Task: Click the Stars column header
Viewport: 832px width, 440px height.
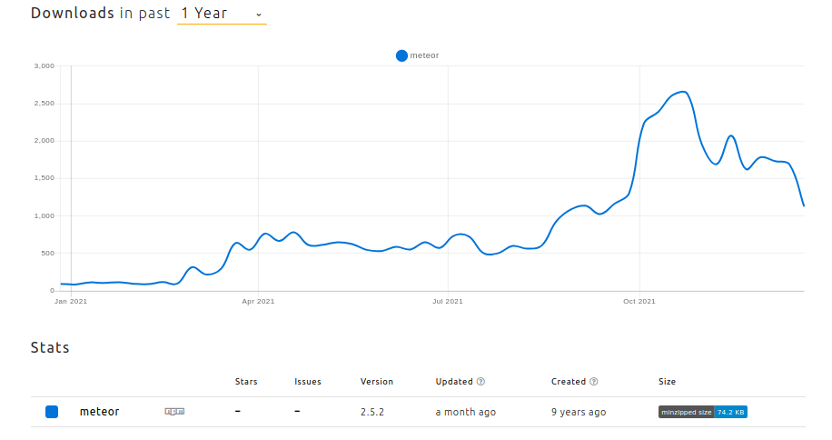Action: click(246, 382)
